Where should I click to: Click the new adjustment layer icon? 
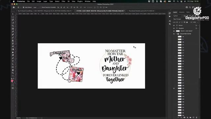click(x=188, y=118)
